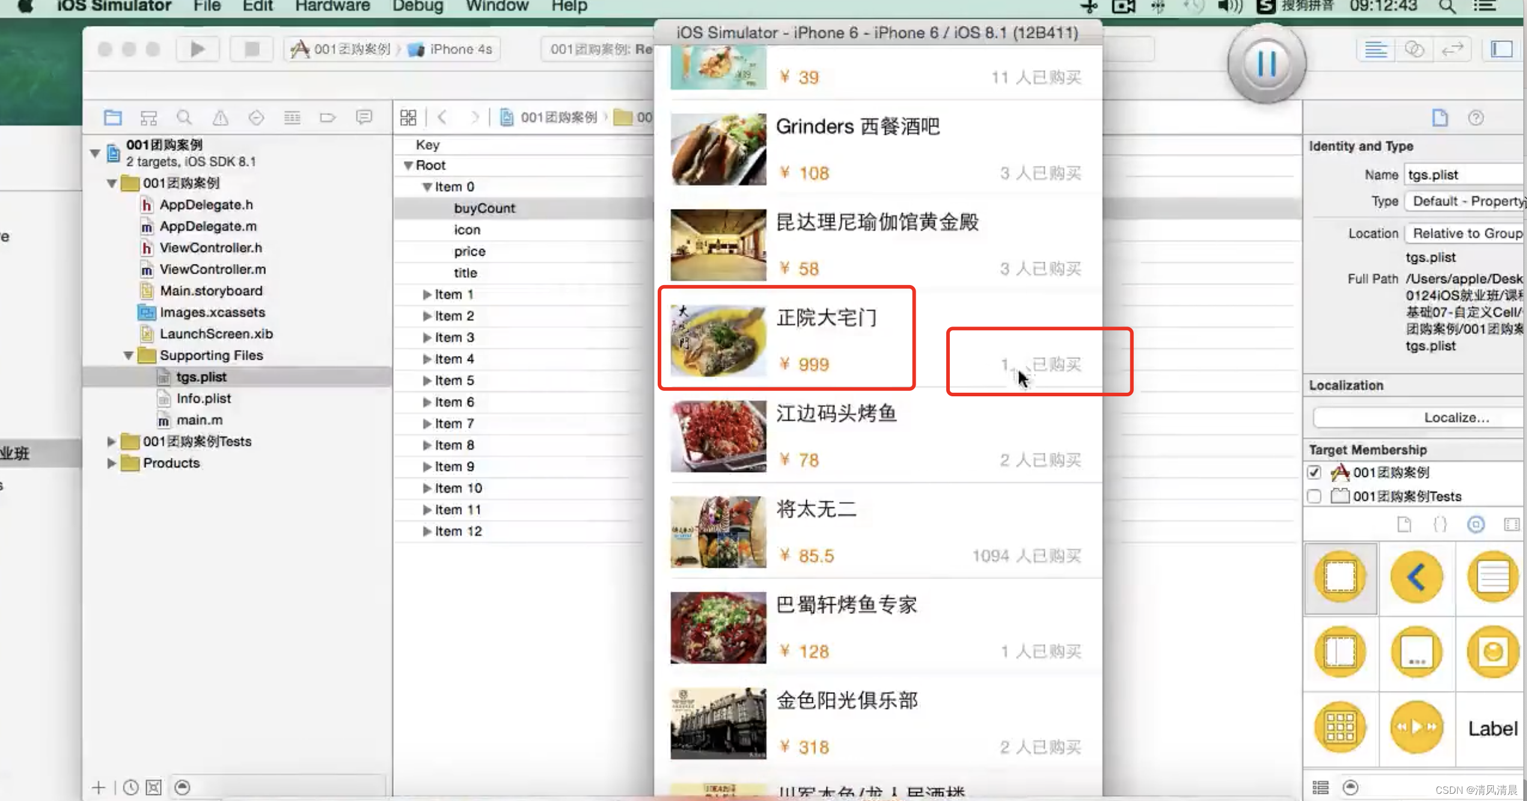Image resolution: width=1527 pixels, height=801 pixels.
Task: Collapse the Supporting Files folder
Action: pyautogui.click(x=128, y=355)
